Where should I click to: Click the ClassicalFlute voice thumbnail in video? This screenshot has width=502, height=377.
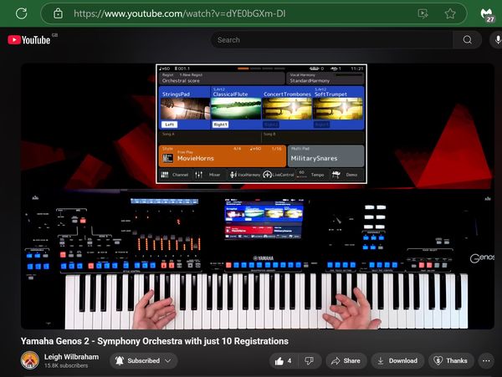tap(236, 109)
